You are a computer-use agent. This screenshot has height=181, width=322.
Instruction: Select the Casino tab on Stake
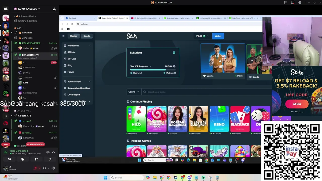tap(73, 36)
